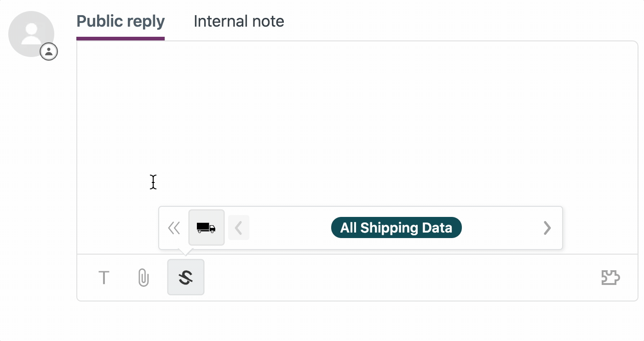
Task: Click the small user badge on avatar
Action: point(49,51)
